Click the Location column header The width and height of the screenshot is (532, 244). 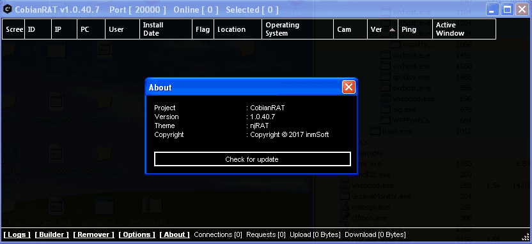(x=238, y=29)
